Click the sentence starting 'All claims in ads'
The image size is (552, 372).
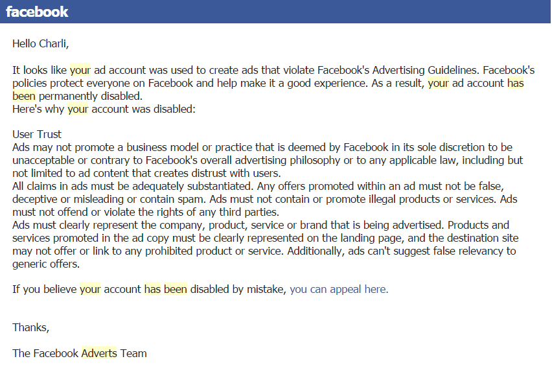[133, 186]
